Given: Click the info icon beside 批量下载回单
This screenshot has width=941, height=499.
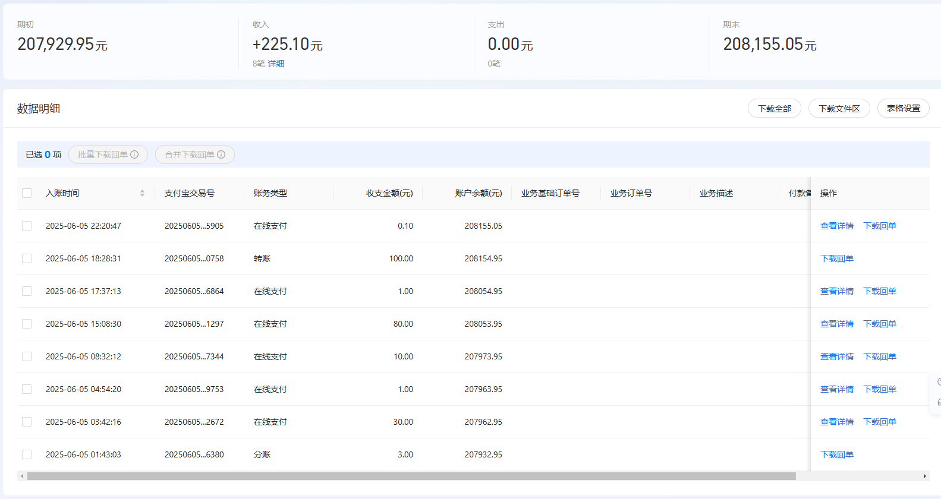Looking at the screenshot, I should point(134,154).
